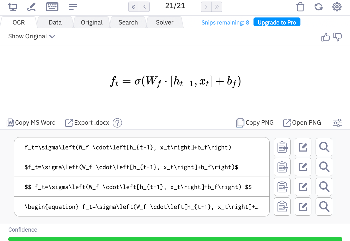Click the green confidence bar
This screenshot has width=350, height=241.
(175, 239)
